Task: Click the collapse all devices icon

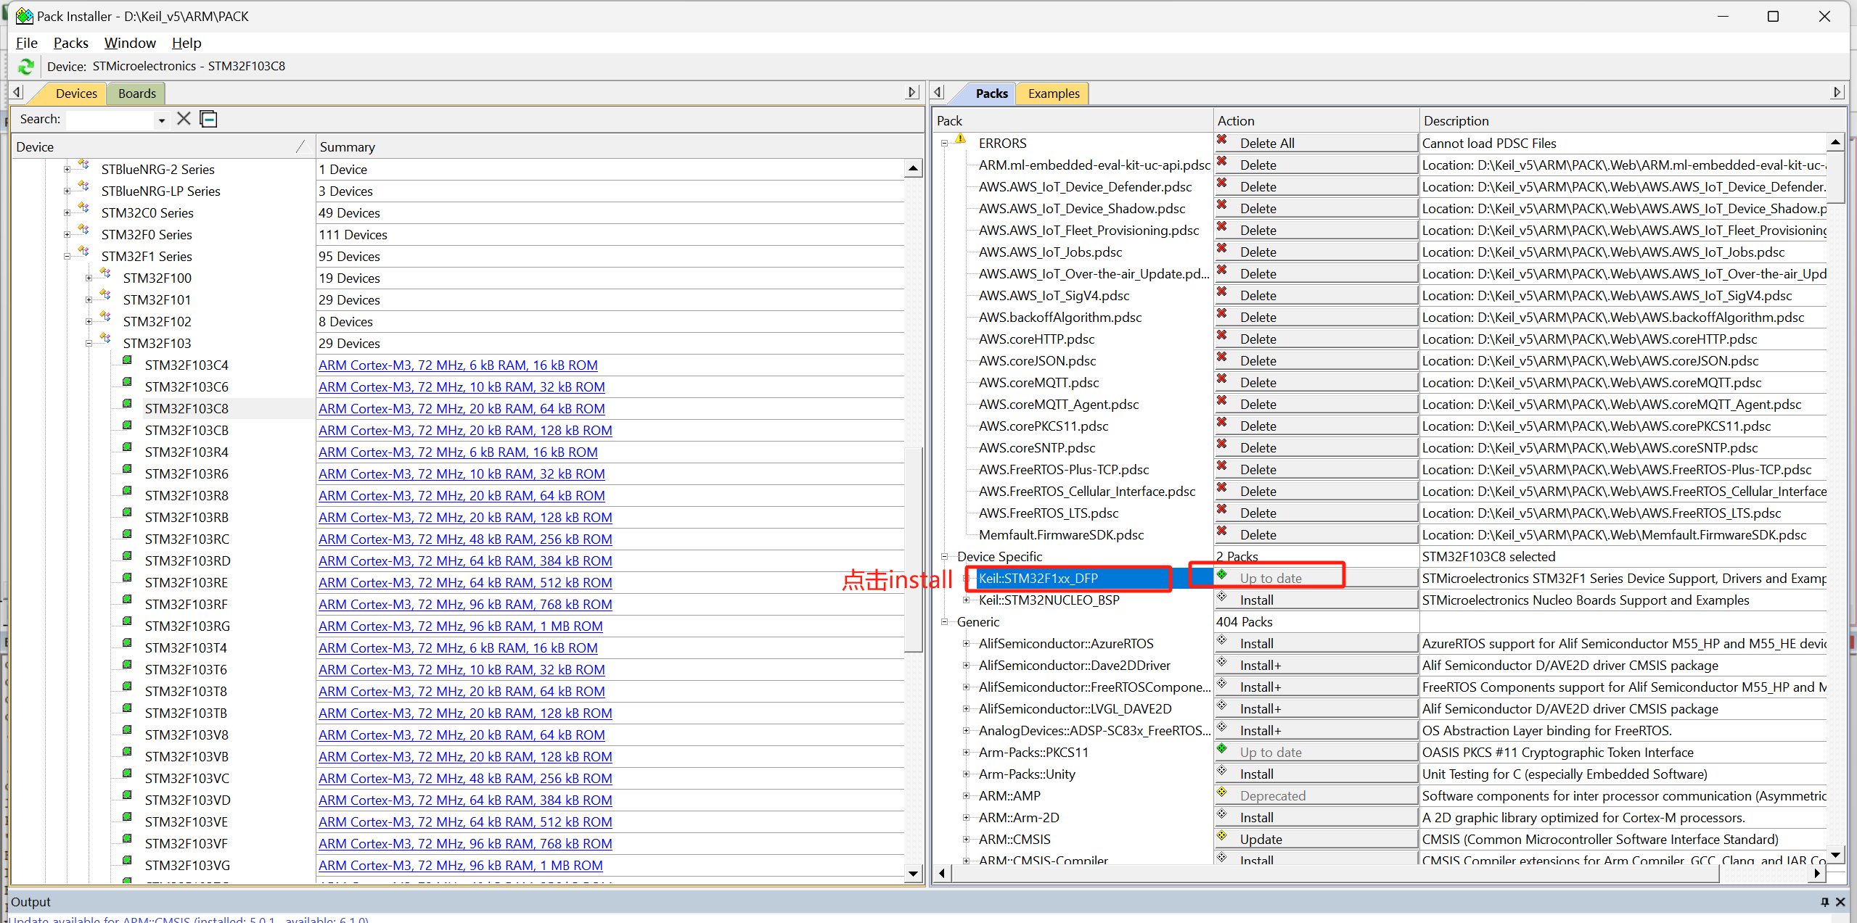Action: tap(209, 119)
